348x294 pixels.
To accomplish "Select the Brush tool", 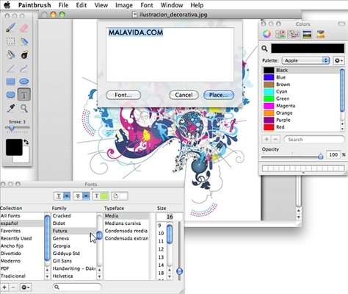I will [x=11, y=27].
